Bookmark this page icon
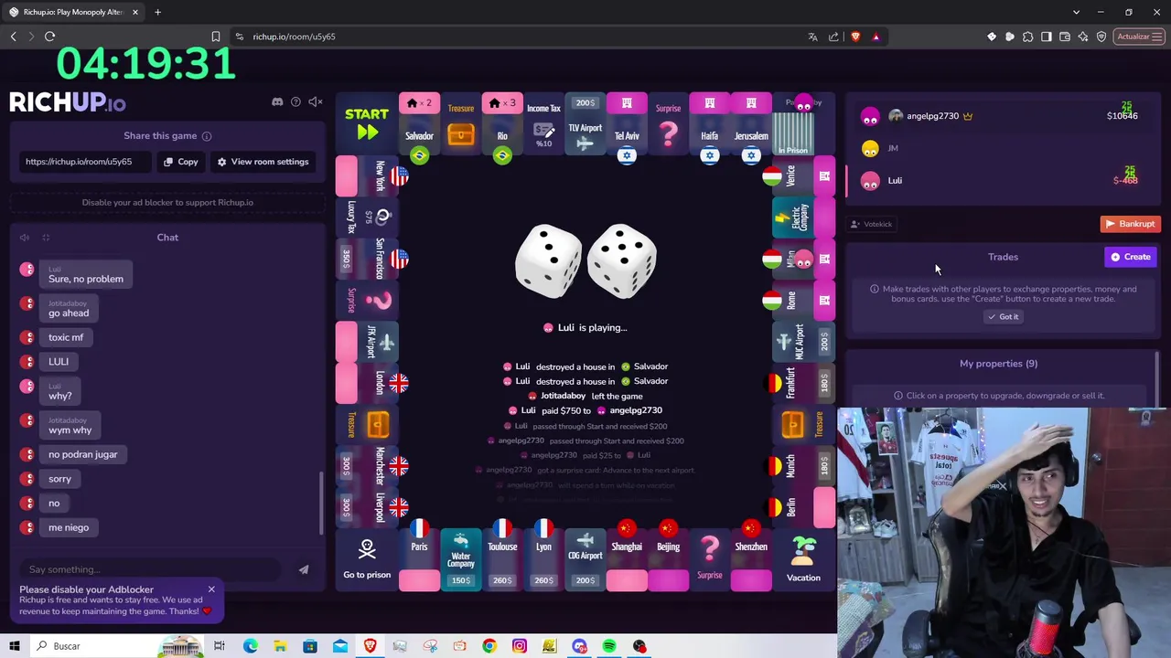Viewport: 1171px width, 658px height. (x=216, y=37)
